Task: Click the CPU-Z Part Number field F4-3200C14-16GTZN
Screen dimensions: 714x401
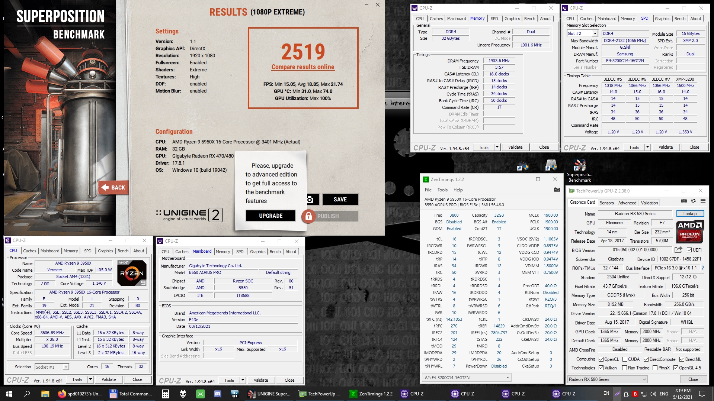Action: click(625, 61)
